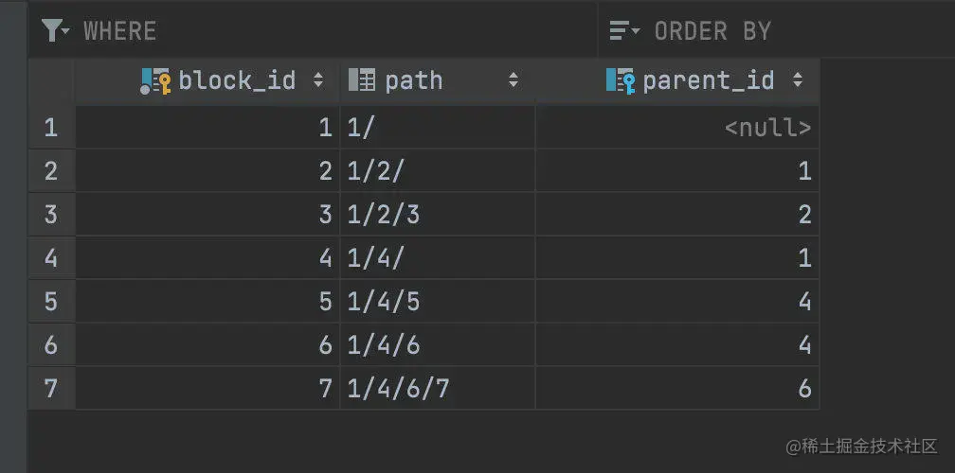Click the path column table icon
955x473 pixels.
[x=362, y=80]
